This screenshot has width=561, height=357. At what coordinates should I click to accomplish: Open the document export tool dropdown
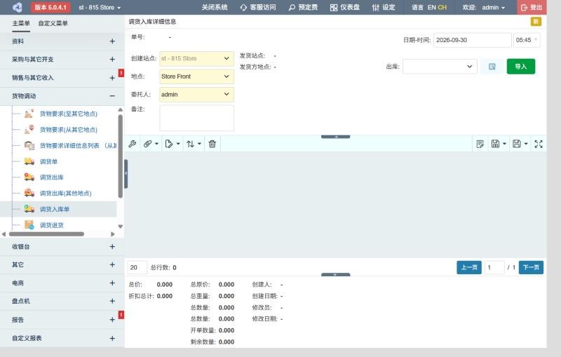(172, 144)
